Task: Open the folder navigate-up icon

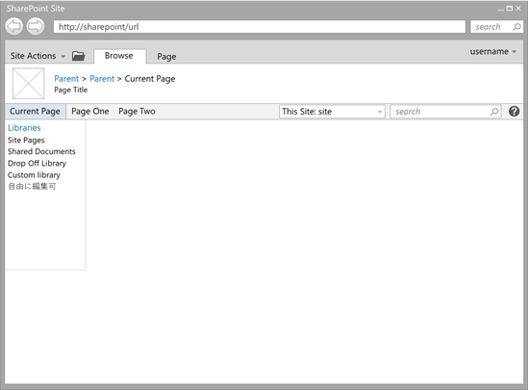Action: click(79, 56)
